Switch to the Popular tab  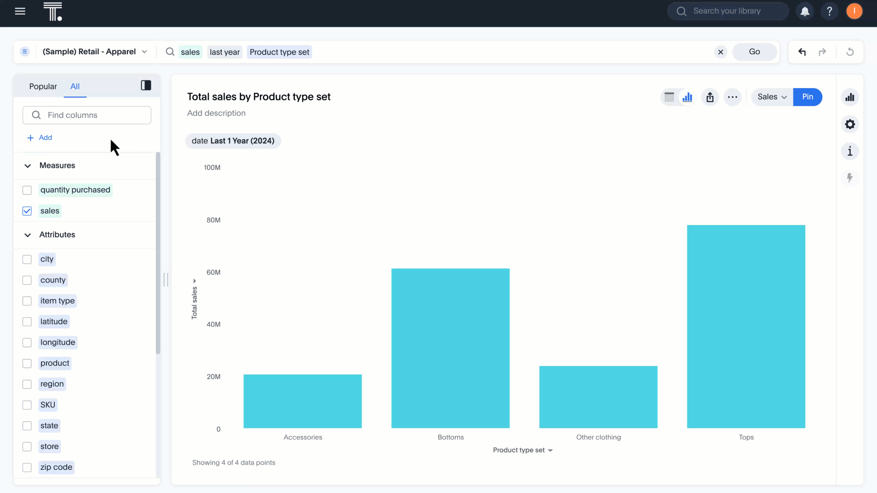point(43,86)
